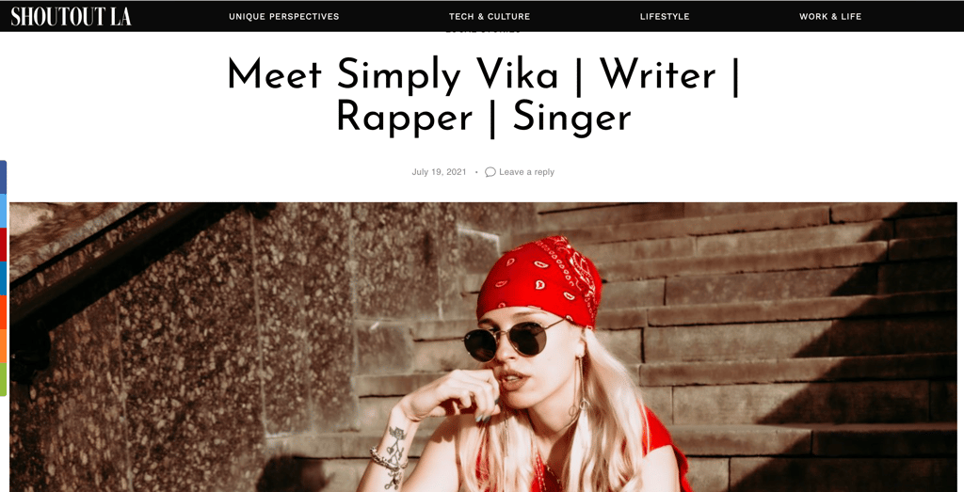The width and height of the screenshot is (964, 492).
Task: Share via the light blue Twitter button
Action: [x=3, y=211]
